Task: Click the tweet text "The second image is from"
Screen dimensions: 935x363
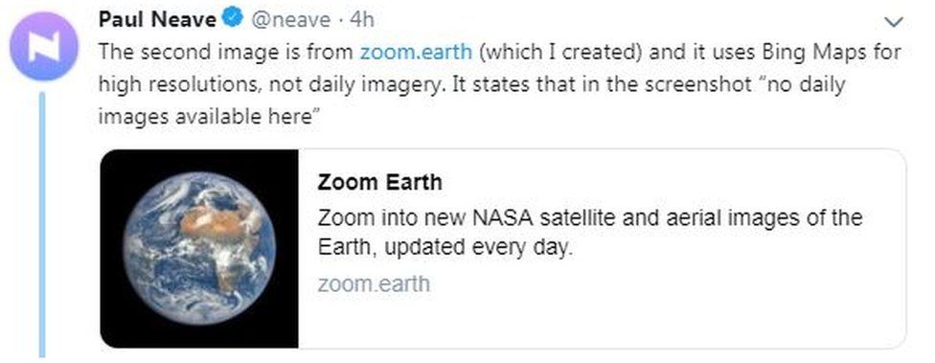Action: click(x=226, y=52)
